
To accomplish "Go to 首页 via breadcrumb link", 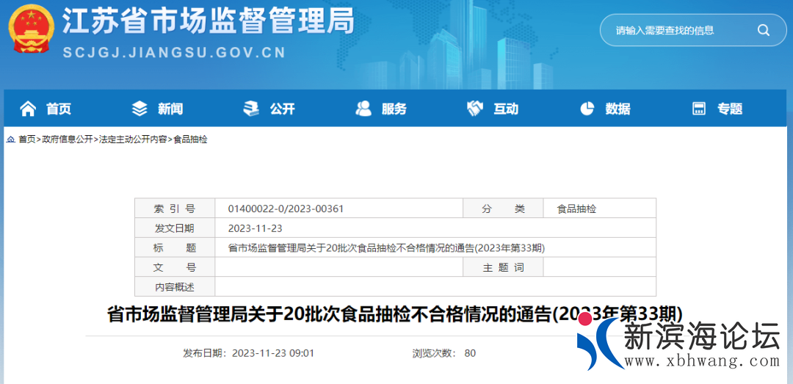I will coord(26,140).
